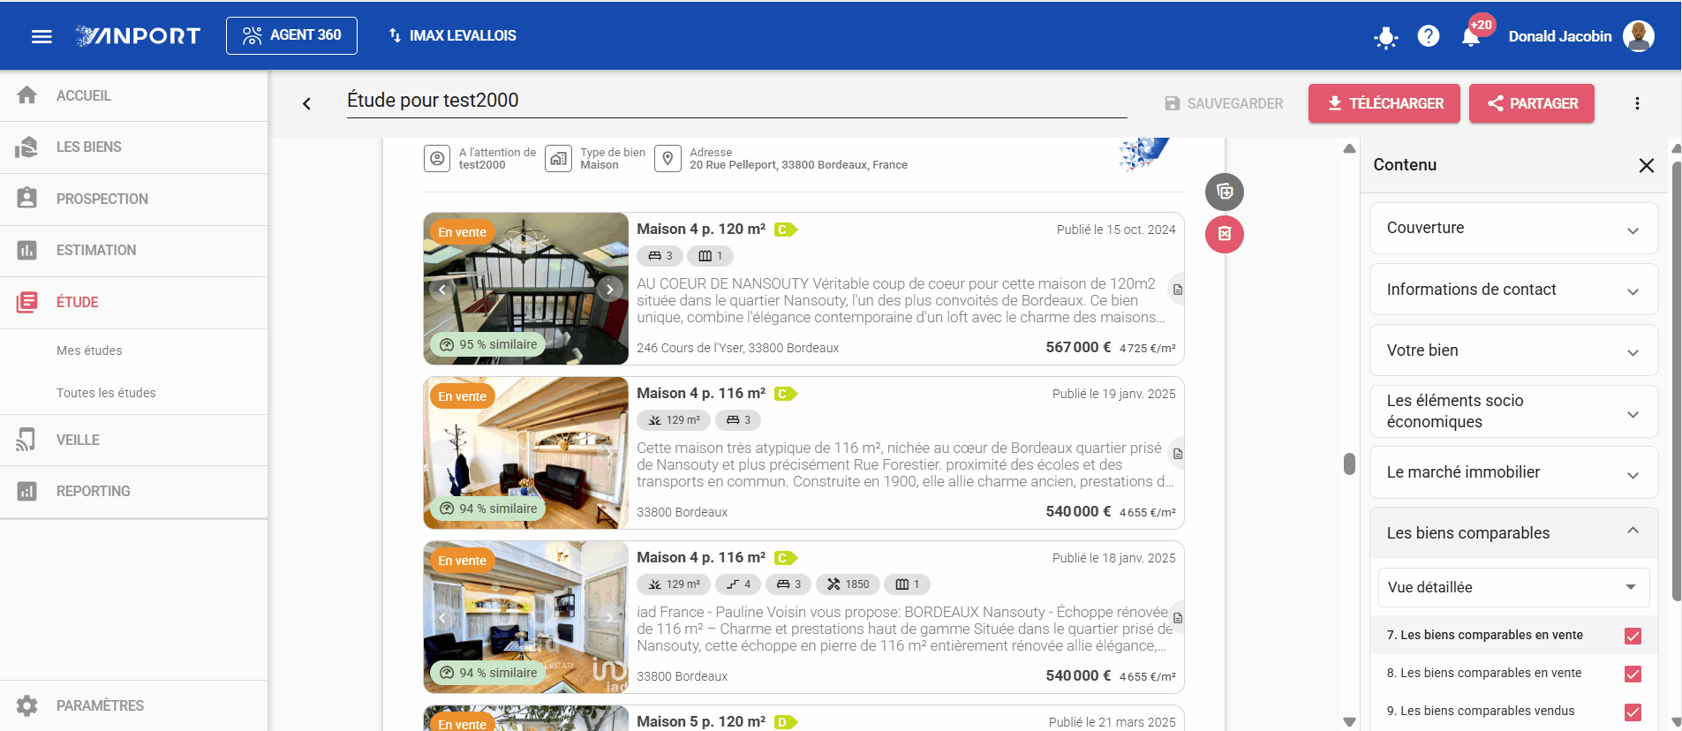The width and height of the screenshot is (1682, 731).
Task: Open the Estimation section
Action: (x=134, y=250)
